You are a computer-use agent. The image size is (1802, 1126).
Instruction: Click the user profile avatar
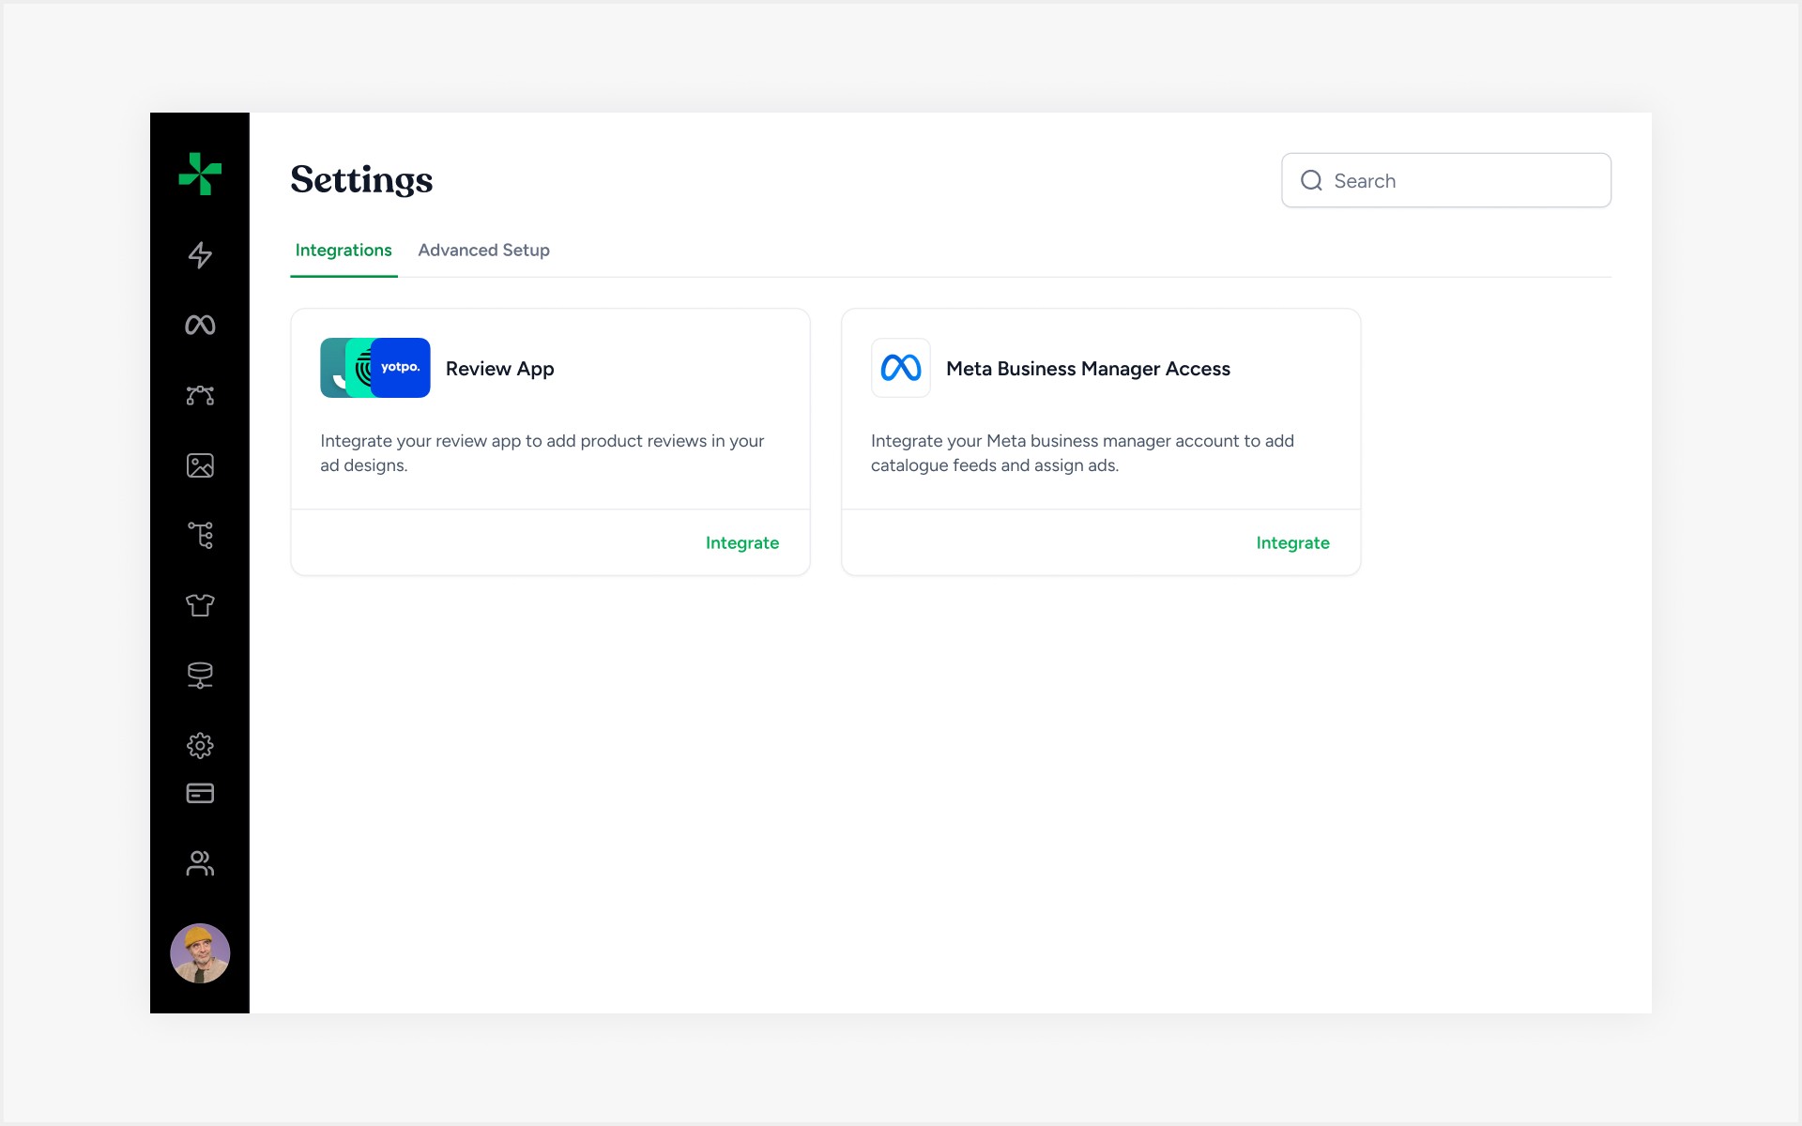(200, 953)
